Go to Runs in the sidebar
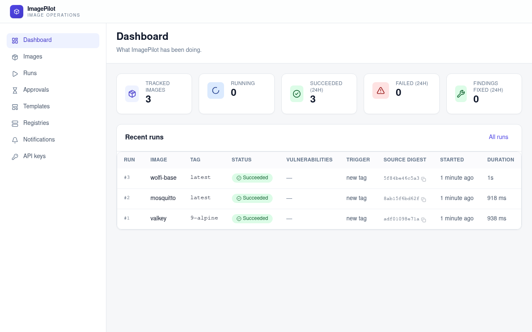Image resolution: width=532 pixels, height=332 pixels. 53,73
